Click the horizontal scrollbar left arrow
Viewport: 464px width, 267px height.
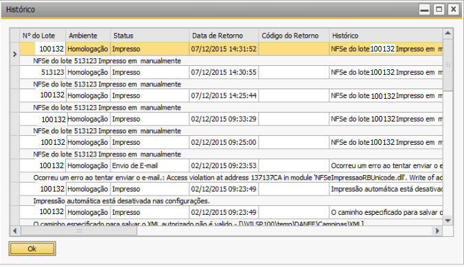pyautogui.click(x=15, y=231)
